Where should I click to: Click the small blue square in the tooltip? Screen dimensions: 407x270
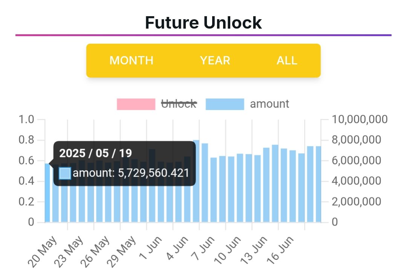[x=65, y=173]
